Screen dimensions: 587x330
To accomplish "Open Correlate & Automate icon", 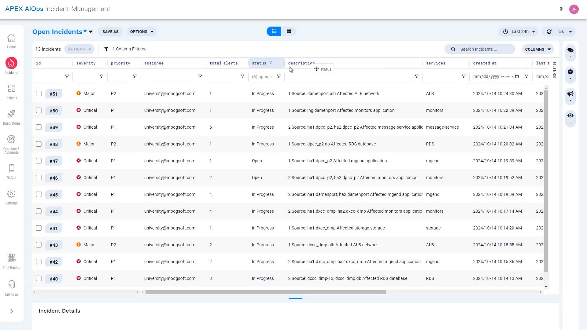I will coord(11,139).
